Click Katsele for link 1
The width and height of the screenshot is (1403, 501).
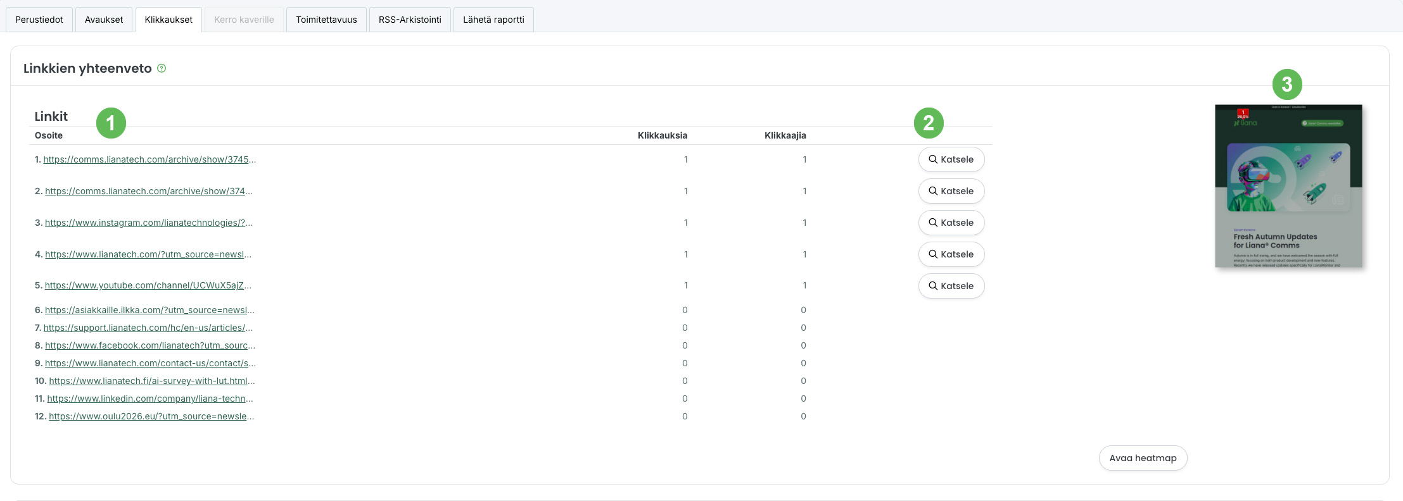point(951,159)
